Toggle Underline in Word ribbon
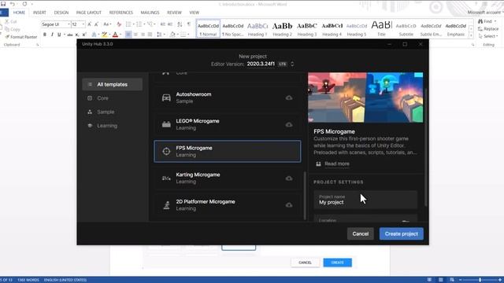Viewport: 504px width, 283px height. (x=59, y=35)
